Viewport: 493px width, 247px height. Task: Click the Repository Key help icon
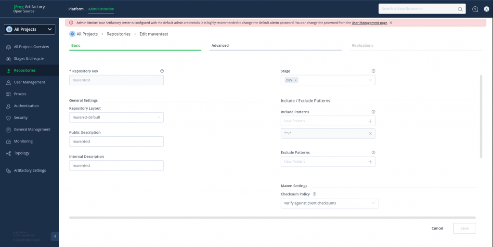click(161, 71)
